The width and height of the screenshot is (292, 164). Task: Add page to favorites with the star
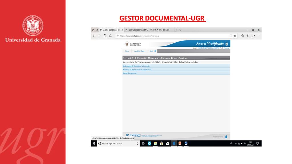point(235,36)
